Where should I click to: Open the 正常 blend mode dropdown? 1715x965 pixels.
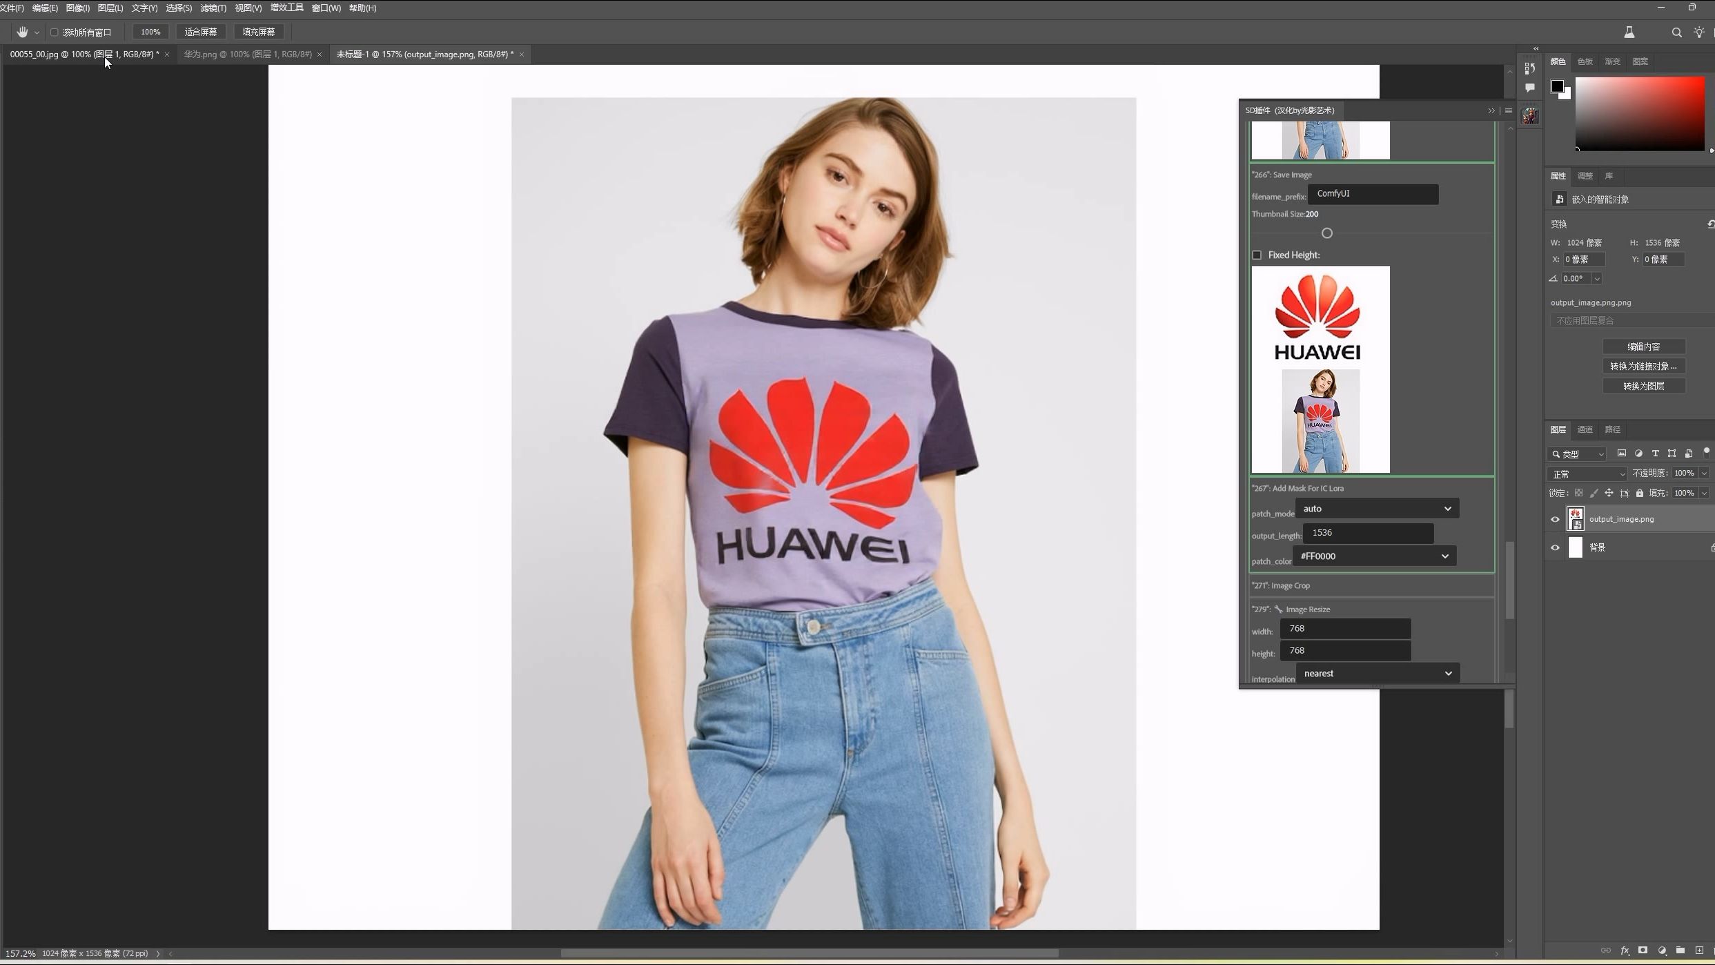pyautogui.click(x=1587, y=474)
